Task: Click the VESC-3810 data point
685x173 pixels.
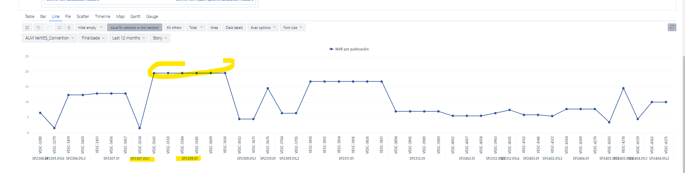Action: click(x=311, y=82)
